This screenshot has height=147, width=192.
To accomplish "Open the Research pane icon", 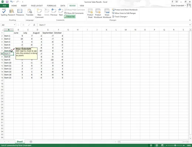I will [x=11, y=12].
